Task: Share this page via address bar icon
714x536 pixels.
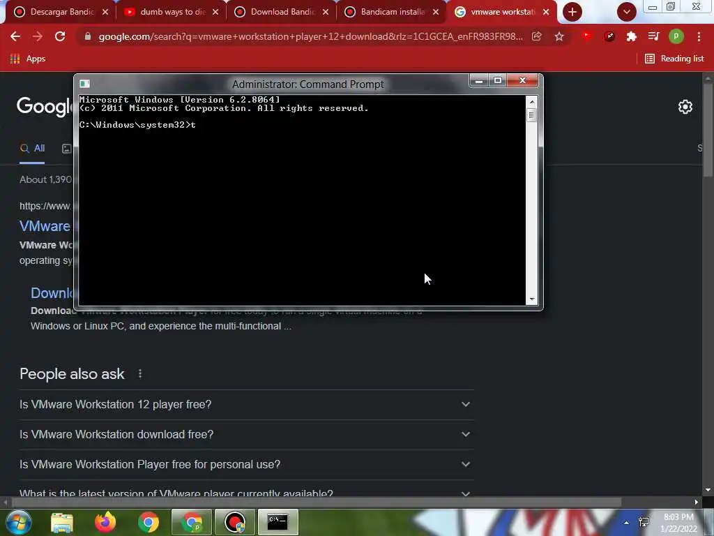Action: point(537,36)
